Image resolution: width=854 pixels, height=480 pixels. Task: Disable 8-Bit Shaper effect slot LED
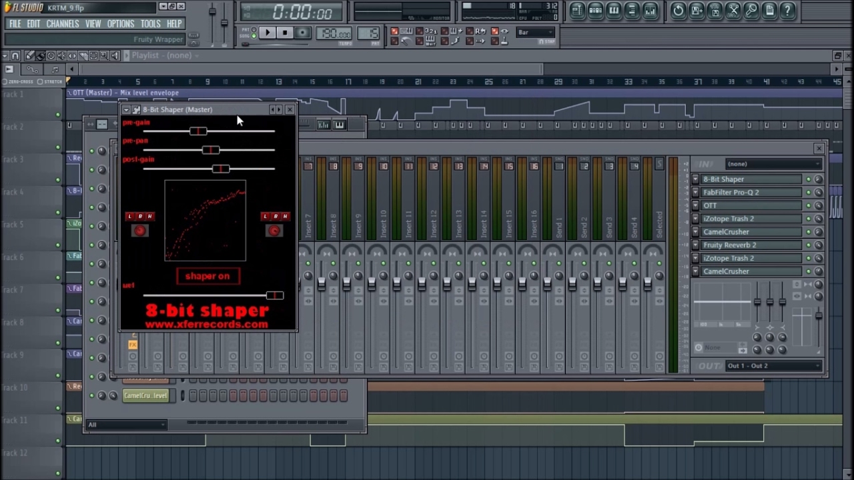[809, 179]
